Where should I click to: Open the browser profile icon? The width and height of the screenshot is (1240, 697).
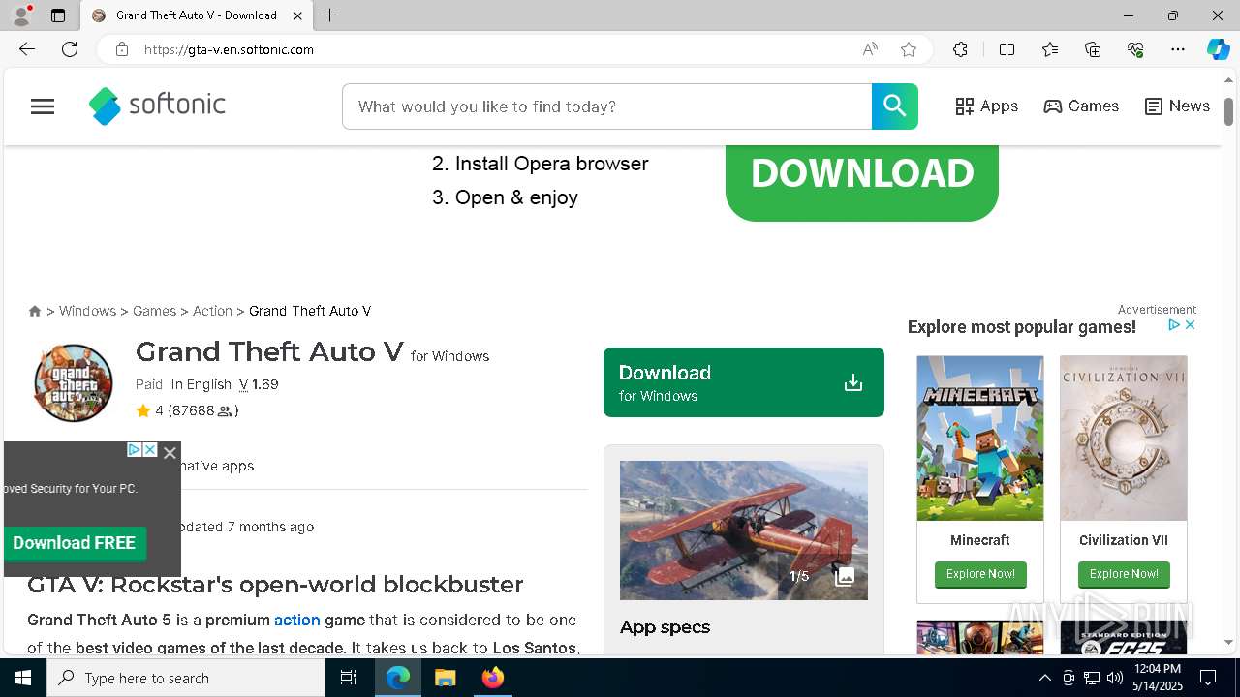click(x=21, y=15)
